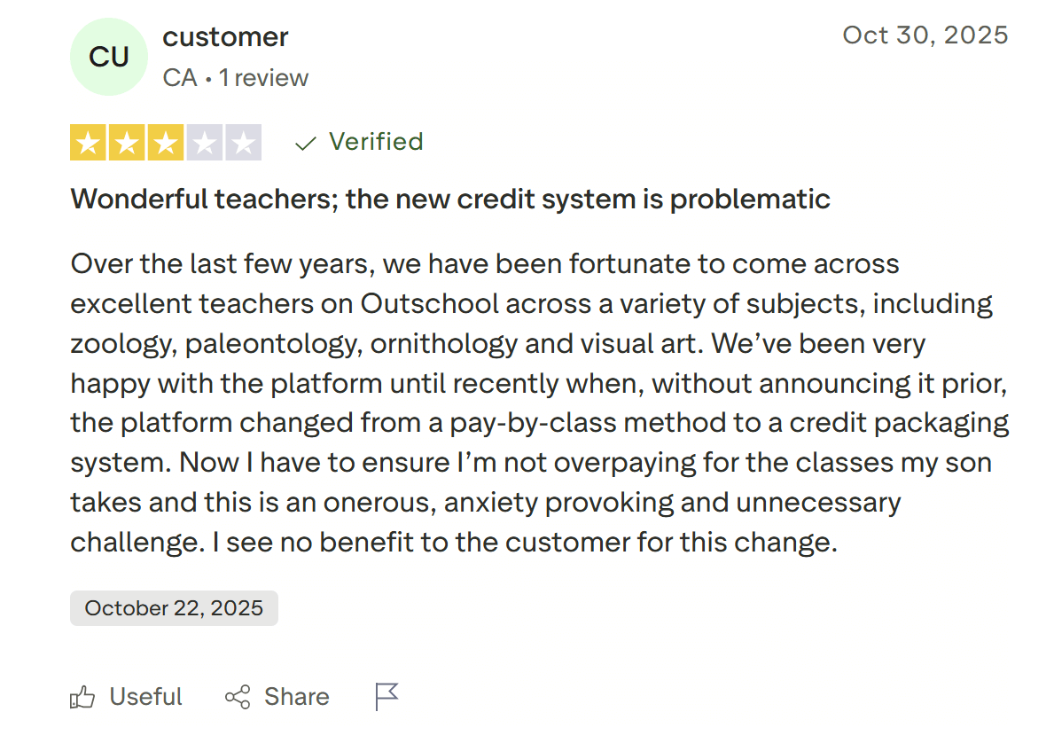This screenshot has height=751, width=1054.
Task: Click the fifth grey rating star
Action: pyautogui.click(x=243, y=143)
